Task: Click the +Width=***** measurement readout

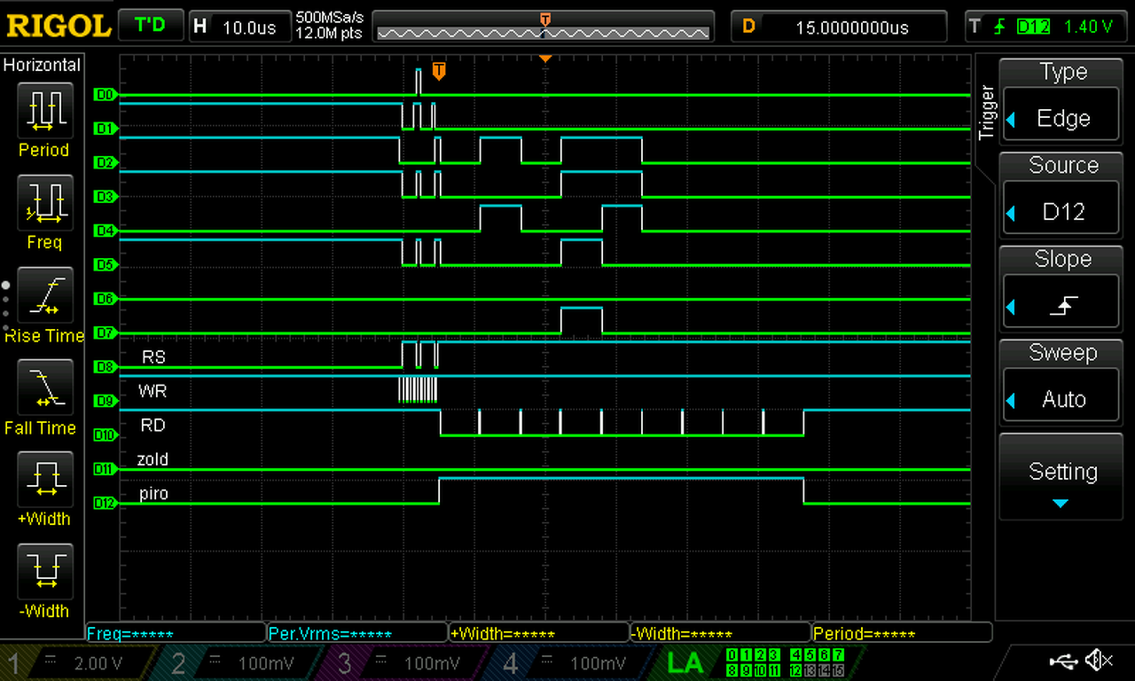Action: pos(538,633)
